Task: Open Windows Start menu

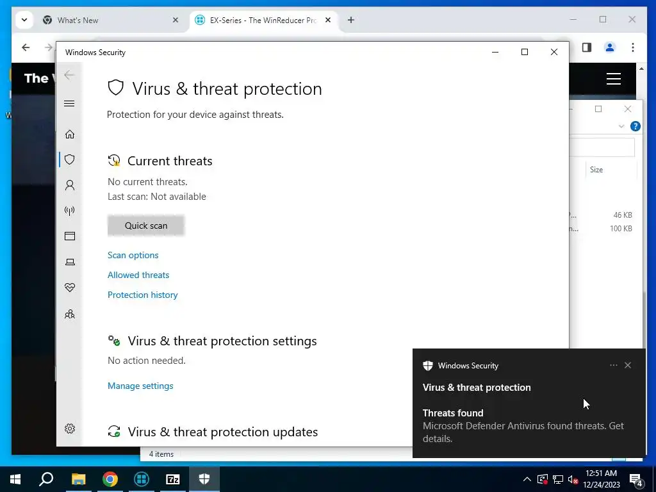Action: click(x=15, y=479)
